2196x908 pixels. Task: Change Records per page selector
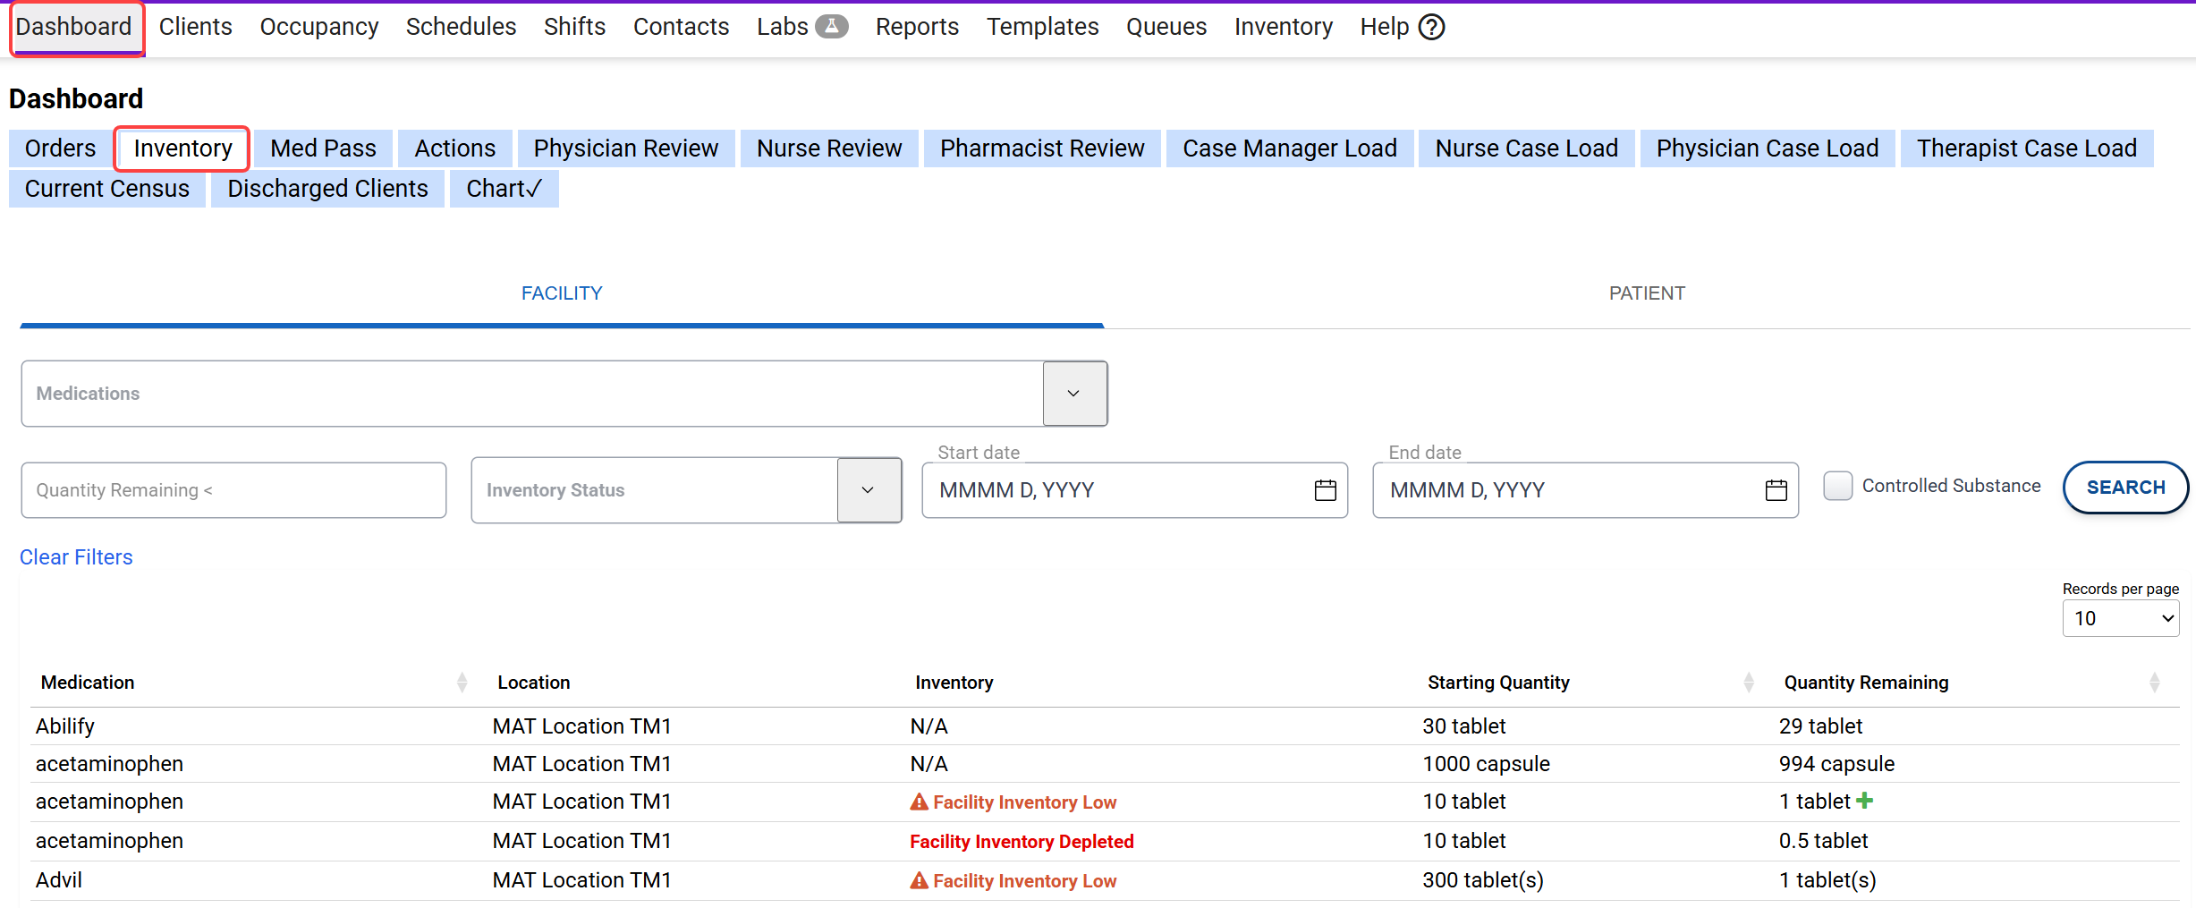coord(2120,618)
